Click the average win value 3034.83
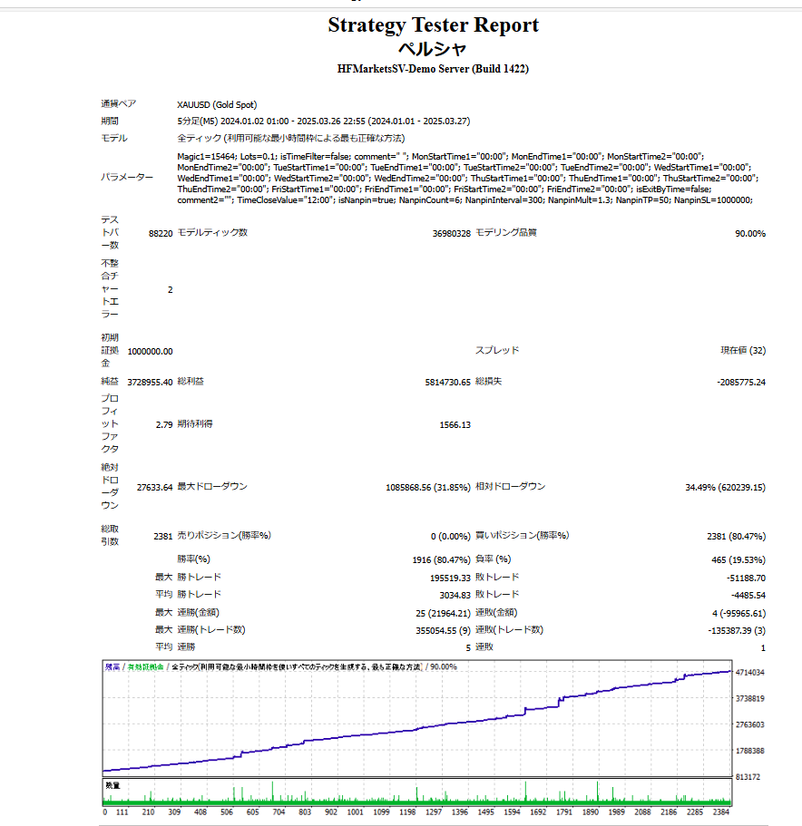Image resolution: width=802 pixels, height=826 pixels. coord(455,596)
